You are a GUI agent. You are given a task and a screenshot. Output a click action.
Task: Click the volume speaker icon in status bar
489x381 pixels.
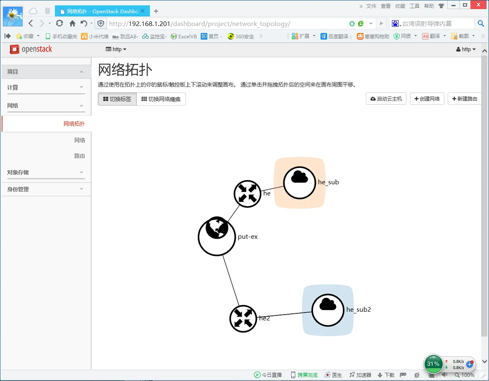click(x=444, y=375)
